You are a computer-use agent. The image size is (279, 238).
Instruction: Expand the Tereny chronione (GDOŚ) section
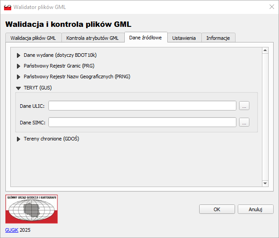point(19,139)
